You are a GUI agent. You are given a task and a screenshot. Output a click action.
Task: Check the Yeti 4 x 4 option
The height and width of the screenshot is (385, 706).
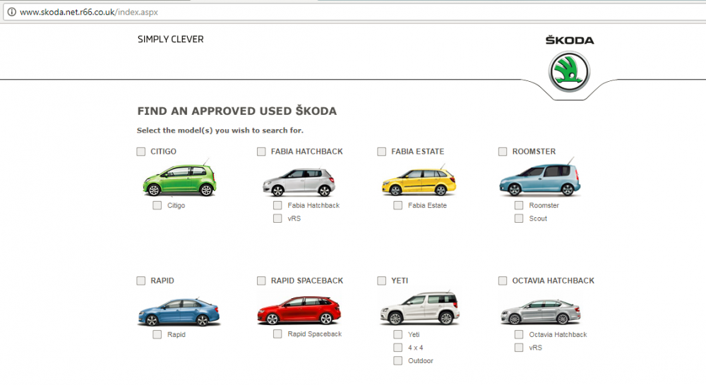point(397,347)
